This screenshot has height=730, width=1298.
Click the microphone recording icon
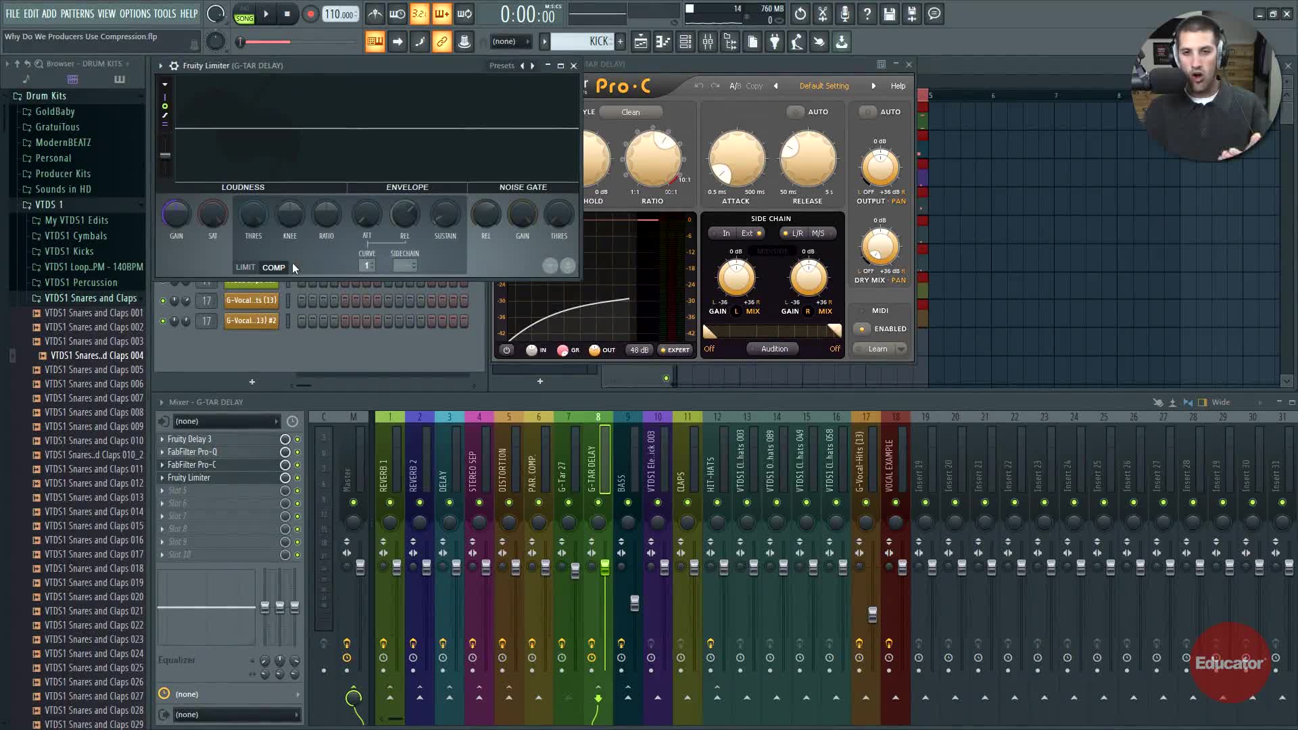pos(845,14)
